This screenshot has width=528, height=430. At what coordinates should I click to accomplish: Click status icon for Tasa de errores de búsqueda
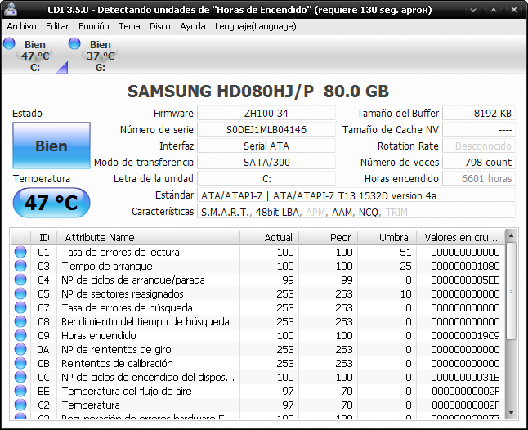[x=20, y=307]
